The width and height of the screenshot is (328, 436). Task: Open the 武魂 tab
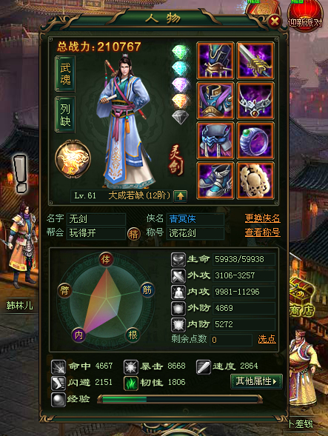pos(65,74)
